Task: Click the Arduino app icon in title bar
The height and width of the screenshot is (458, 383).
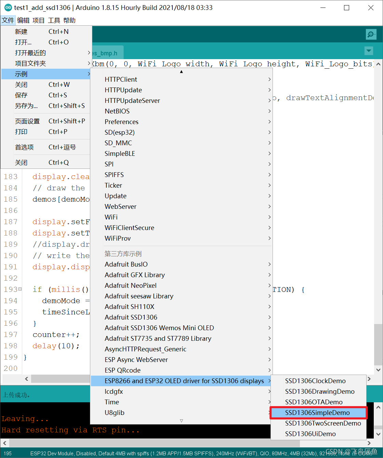Action: (x=8, y=8)
